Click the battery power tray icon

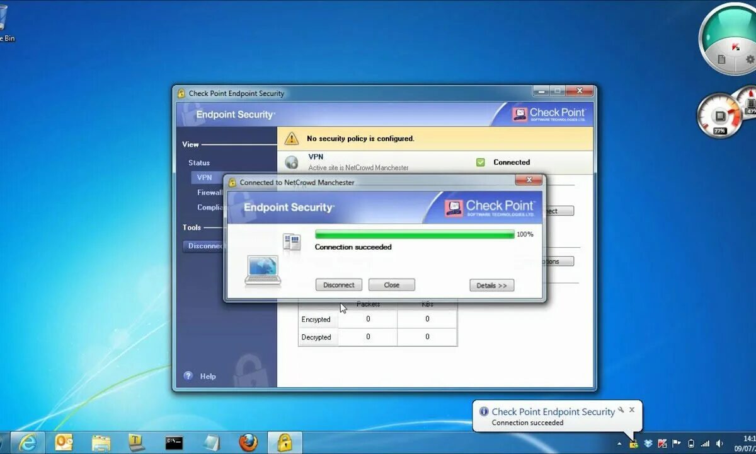(691, 443)
